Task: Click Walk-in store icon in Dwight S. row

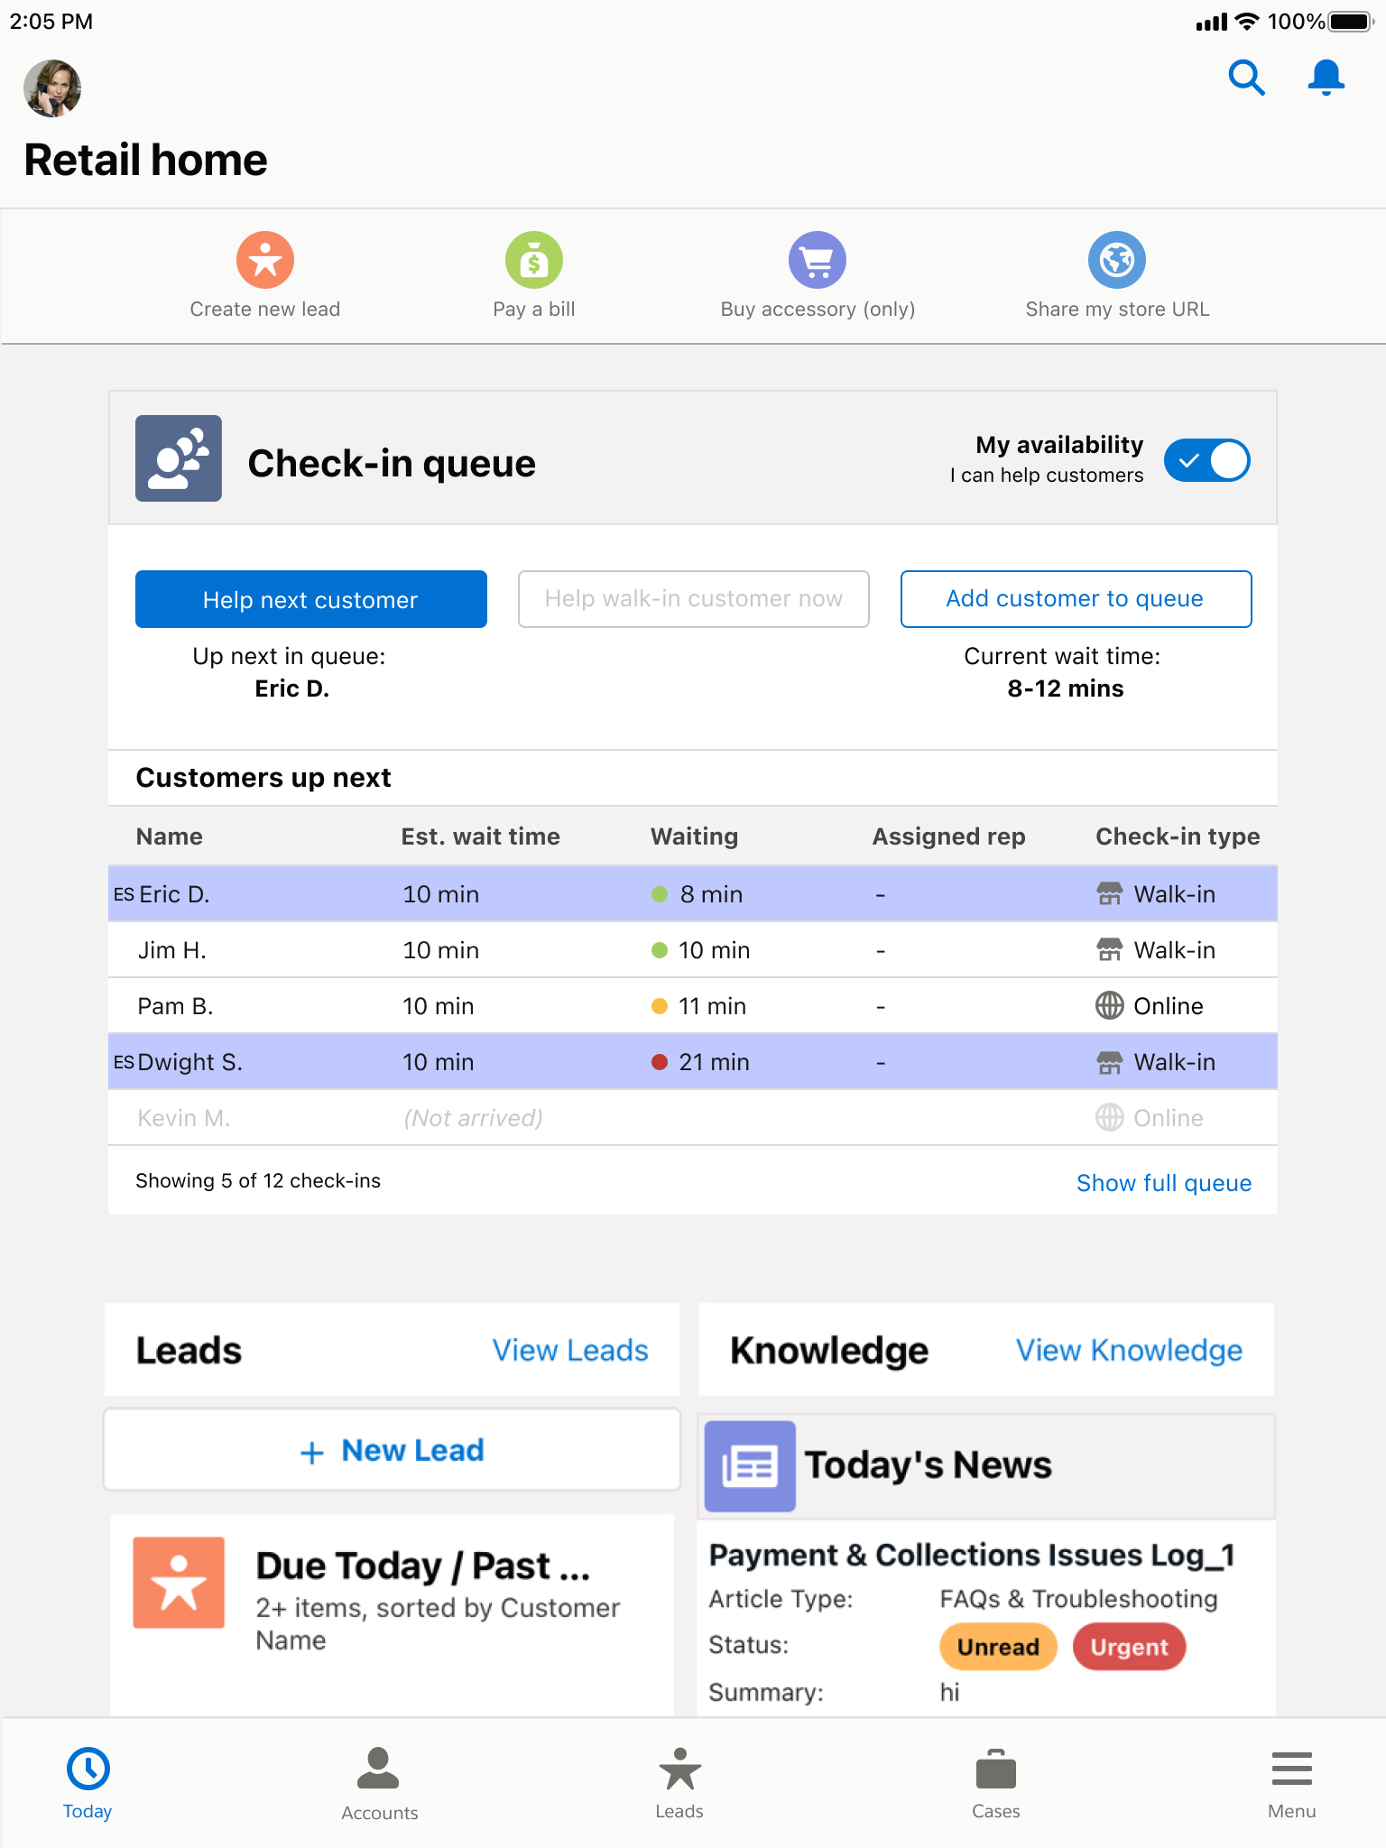Action: (x=1109, y=1062)
